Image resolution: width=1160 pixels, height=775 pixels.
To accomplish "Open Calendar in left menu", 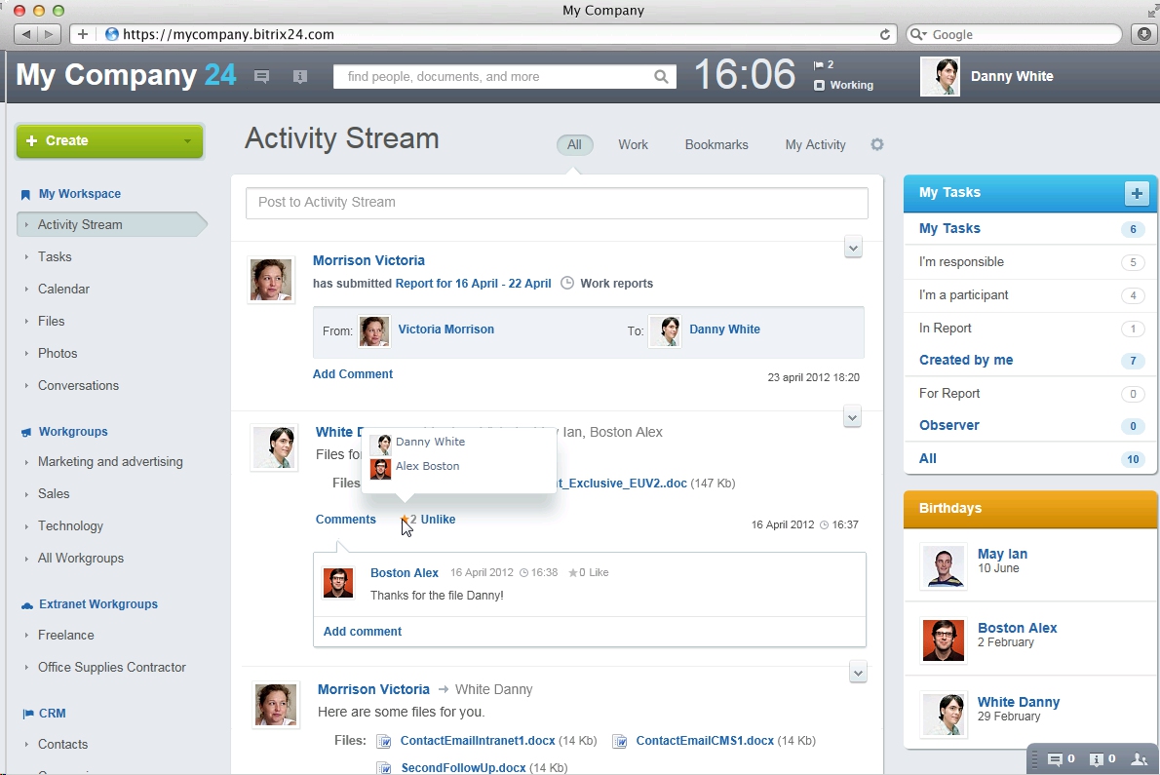I will pyautogui.click(x=63, y=290).
